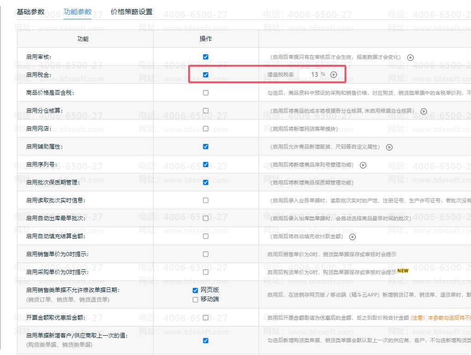
Task: Check 启用销售单价为0时提示 option
Action: tap(206, 254)
